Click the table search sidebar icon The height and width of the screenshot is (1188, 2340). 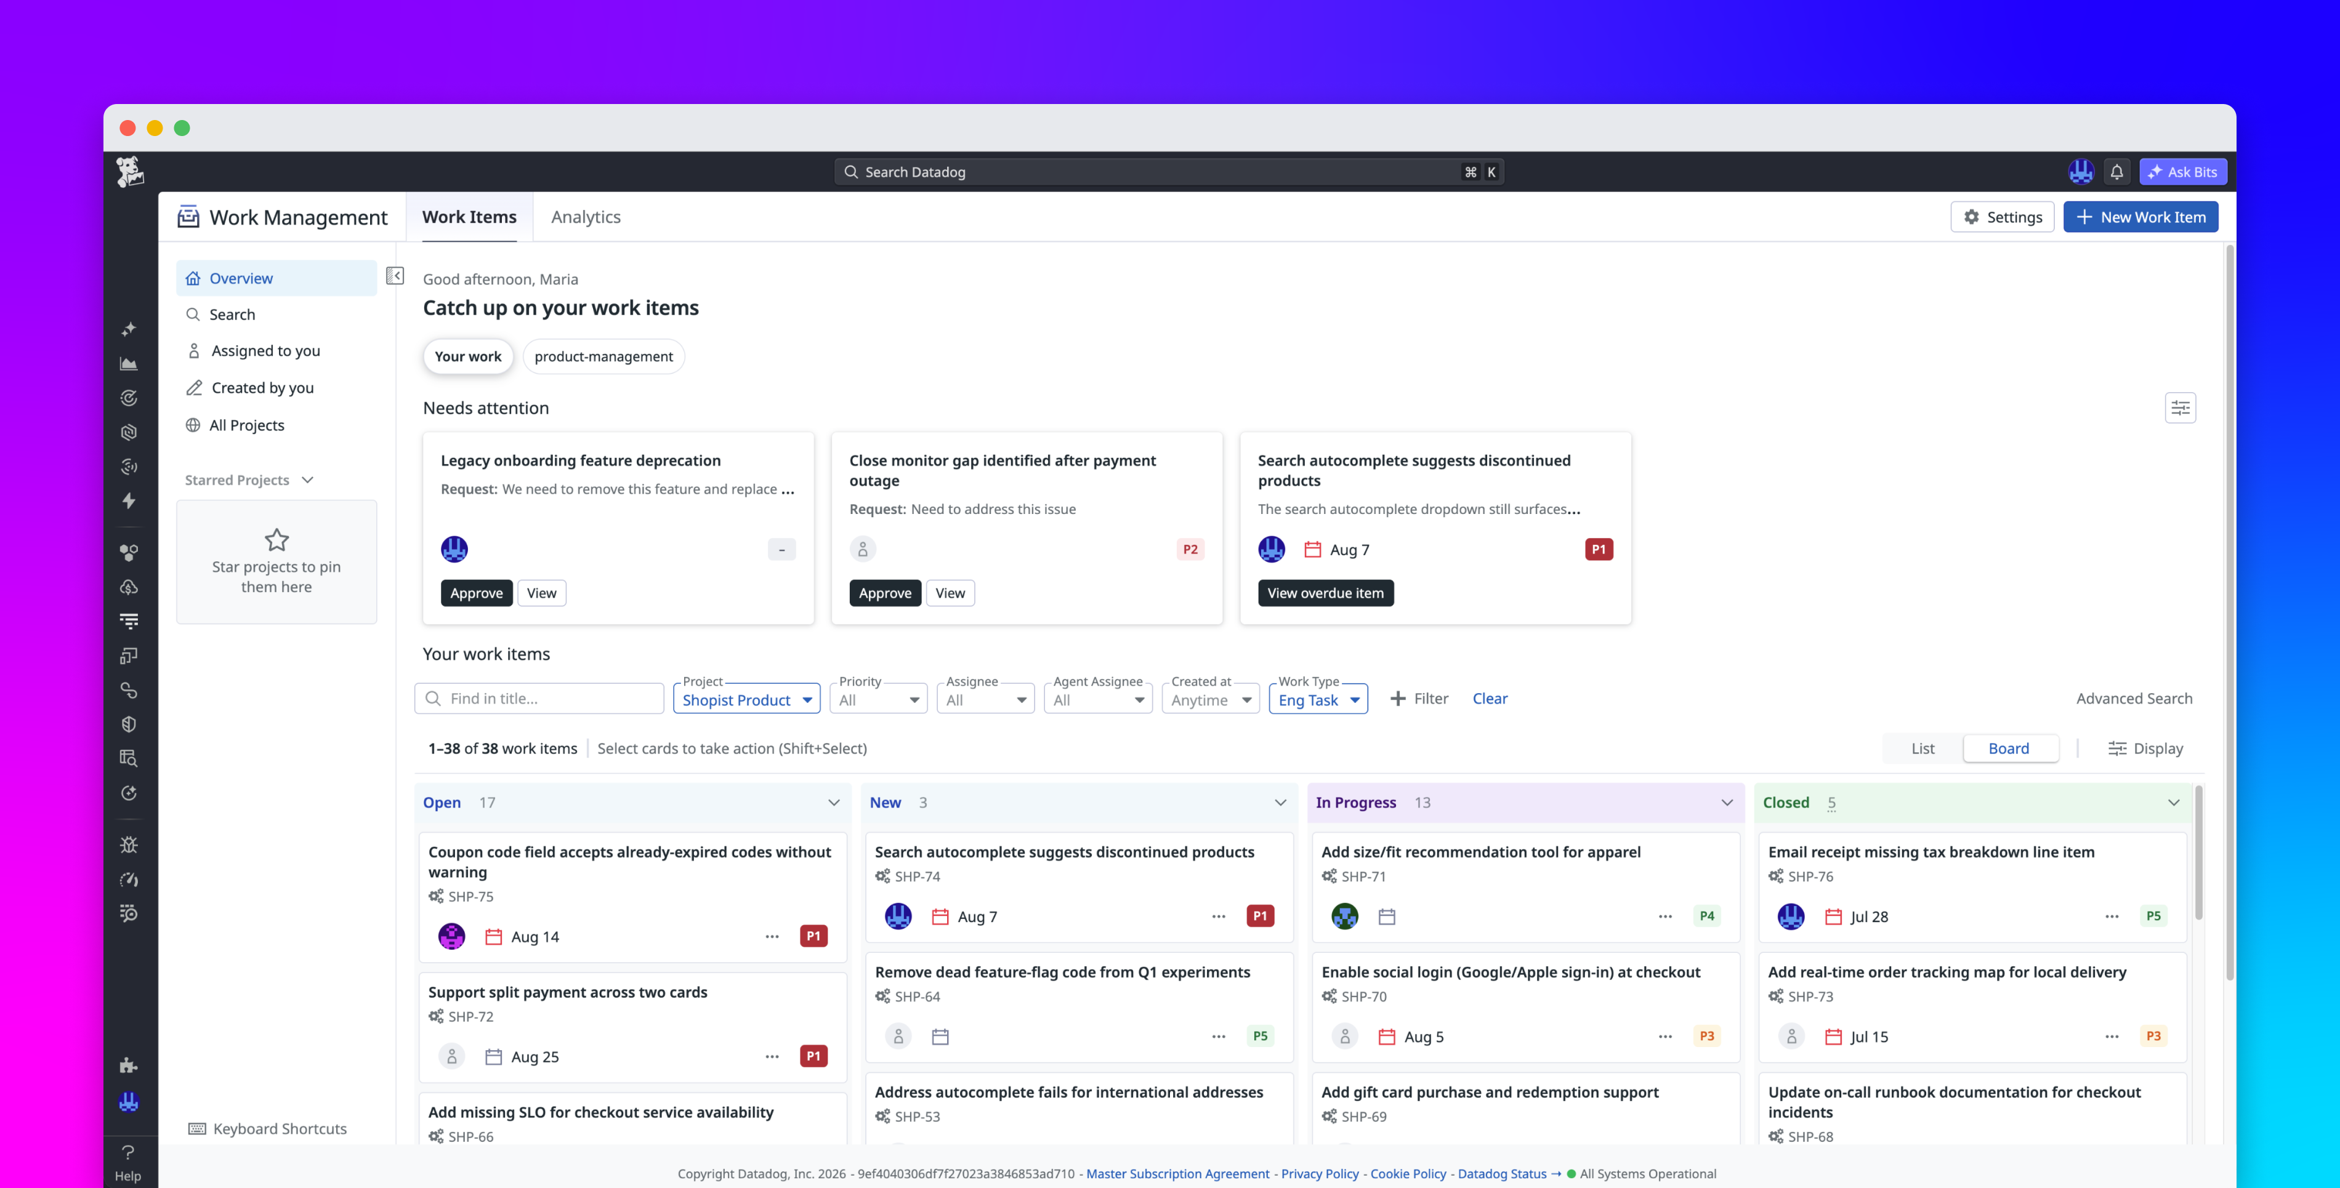point(129,758)
